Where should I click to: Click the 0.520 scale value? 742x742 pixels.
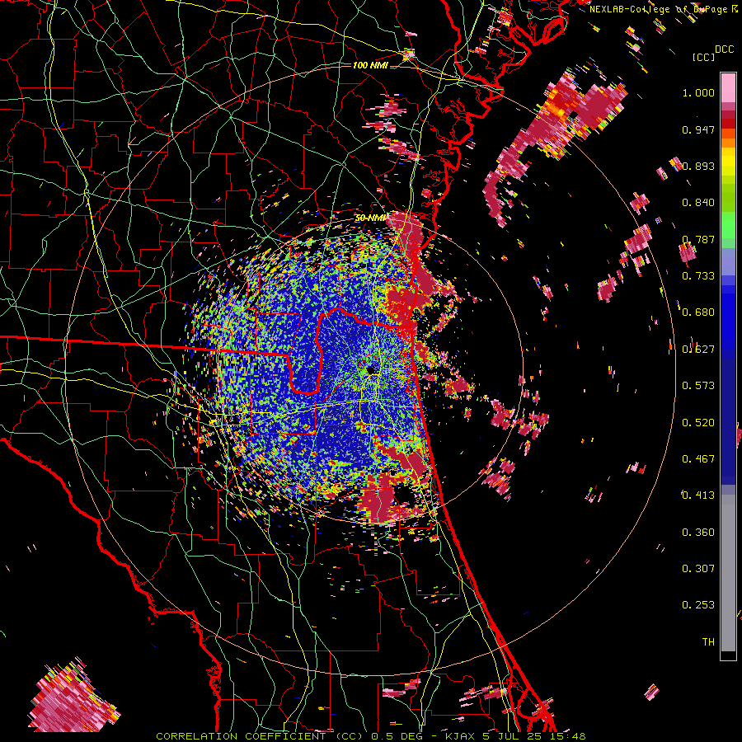pyautogui.click(x=698, y=423)
